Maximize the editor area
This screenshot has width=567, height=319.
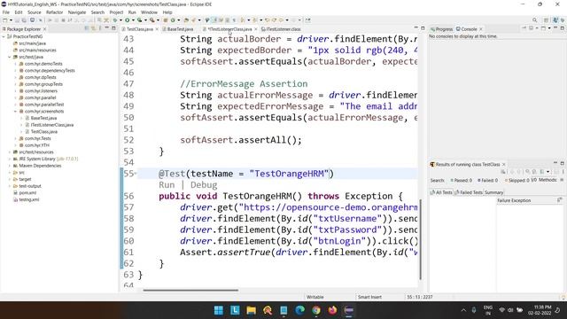coord(423,28)
